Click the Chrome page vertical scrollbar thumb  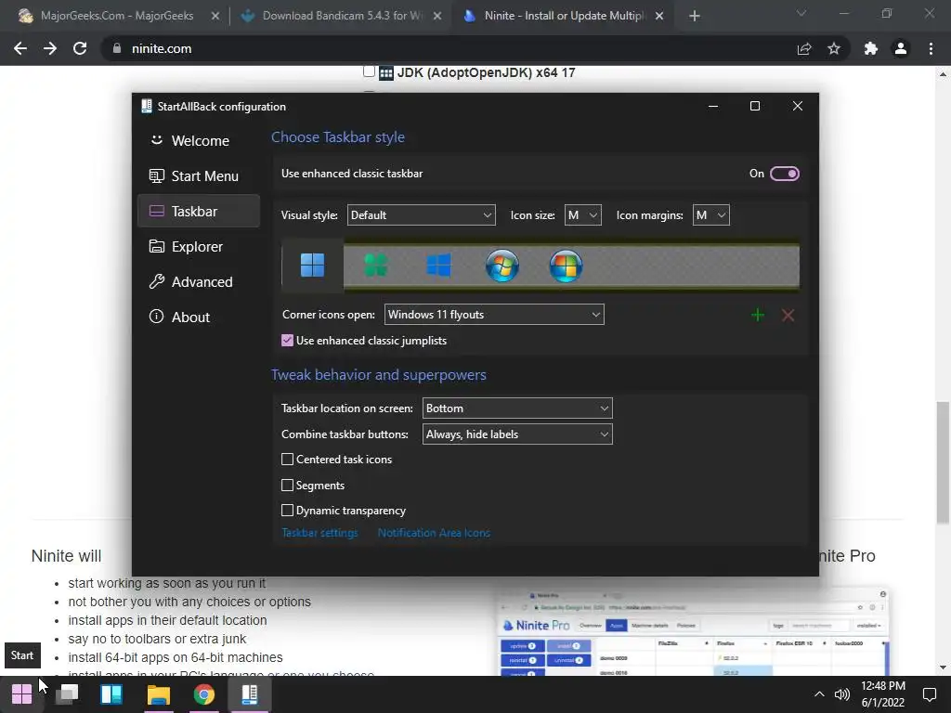(943, 462)
